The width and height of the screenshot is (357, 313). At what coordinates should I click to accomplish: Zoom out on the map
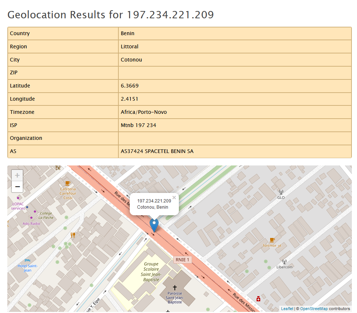pyautogui.click(x=17, y=187)
